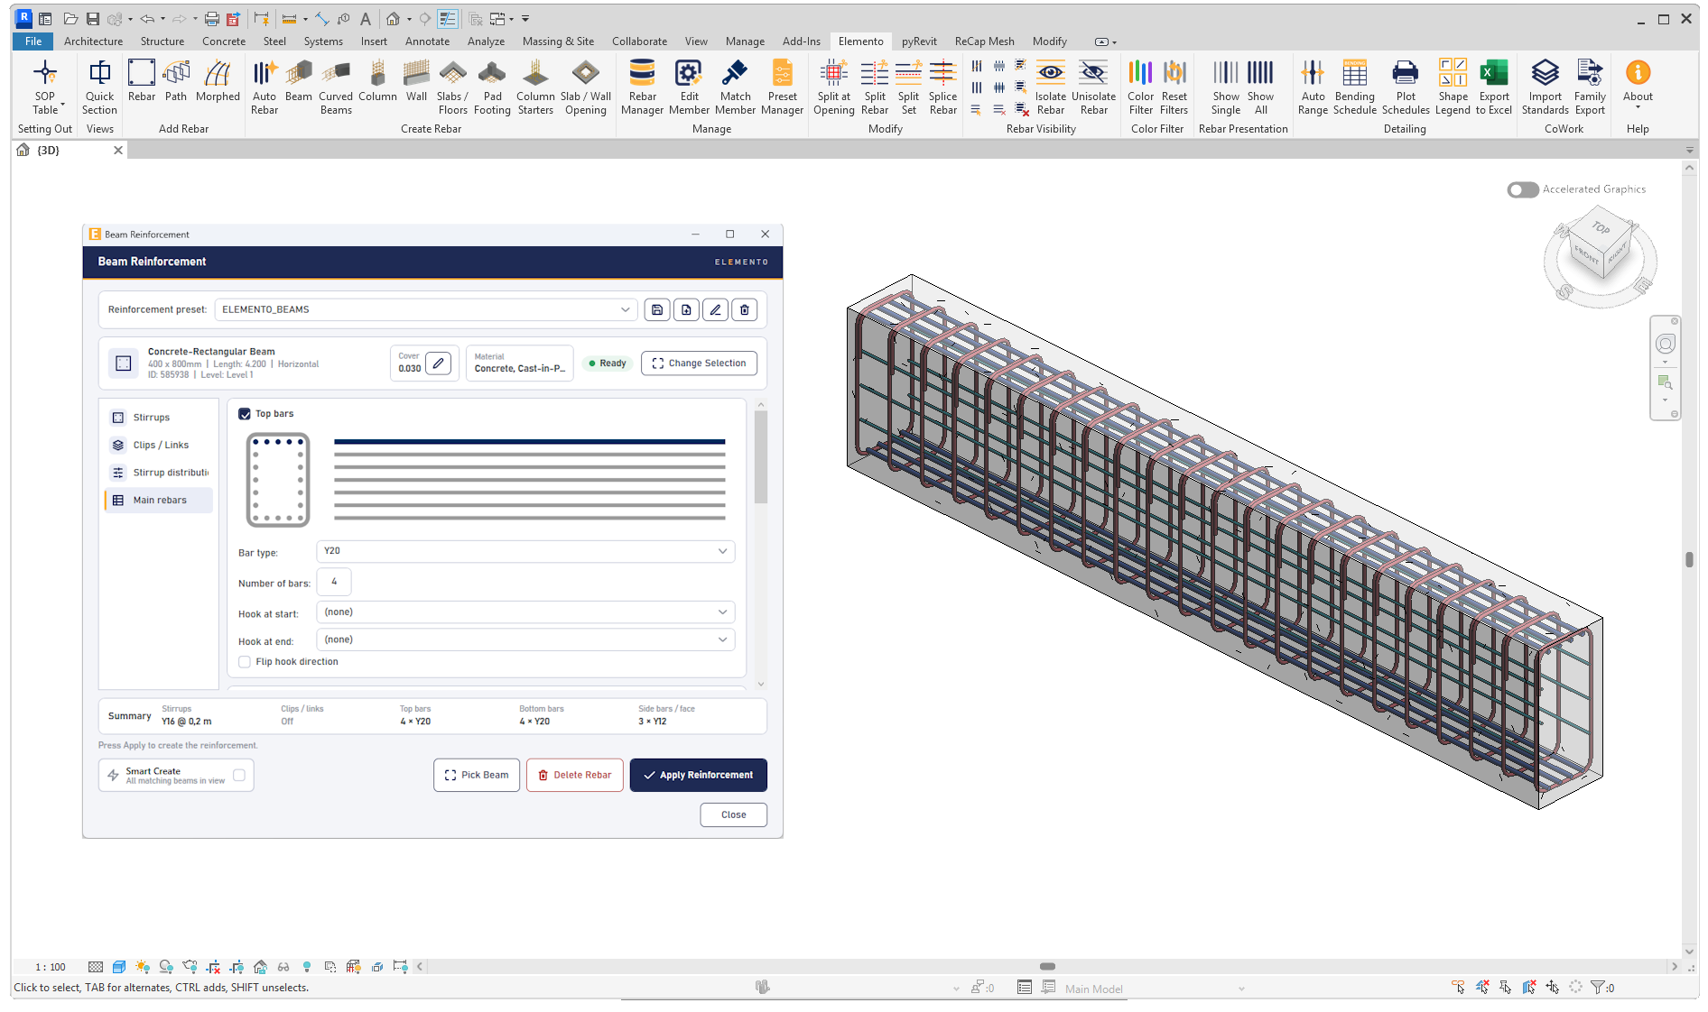Edit the cover value pencil icon
This screenshot has width=1708, height=1012.
pos(438,363)
